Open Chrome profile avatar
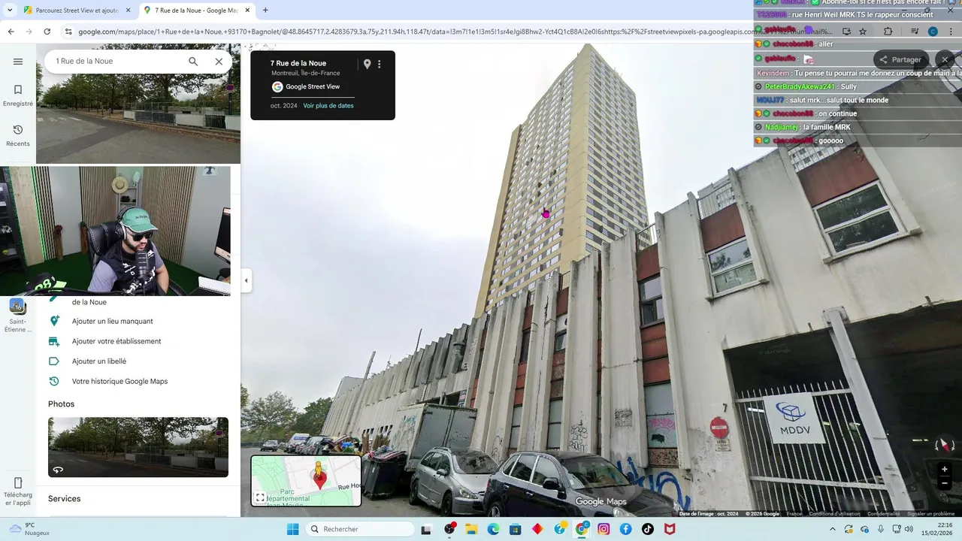 (933, 32)
